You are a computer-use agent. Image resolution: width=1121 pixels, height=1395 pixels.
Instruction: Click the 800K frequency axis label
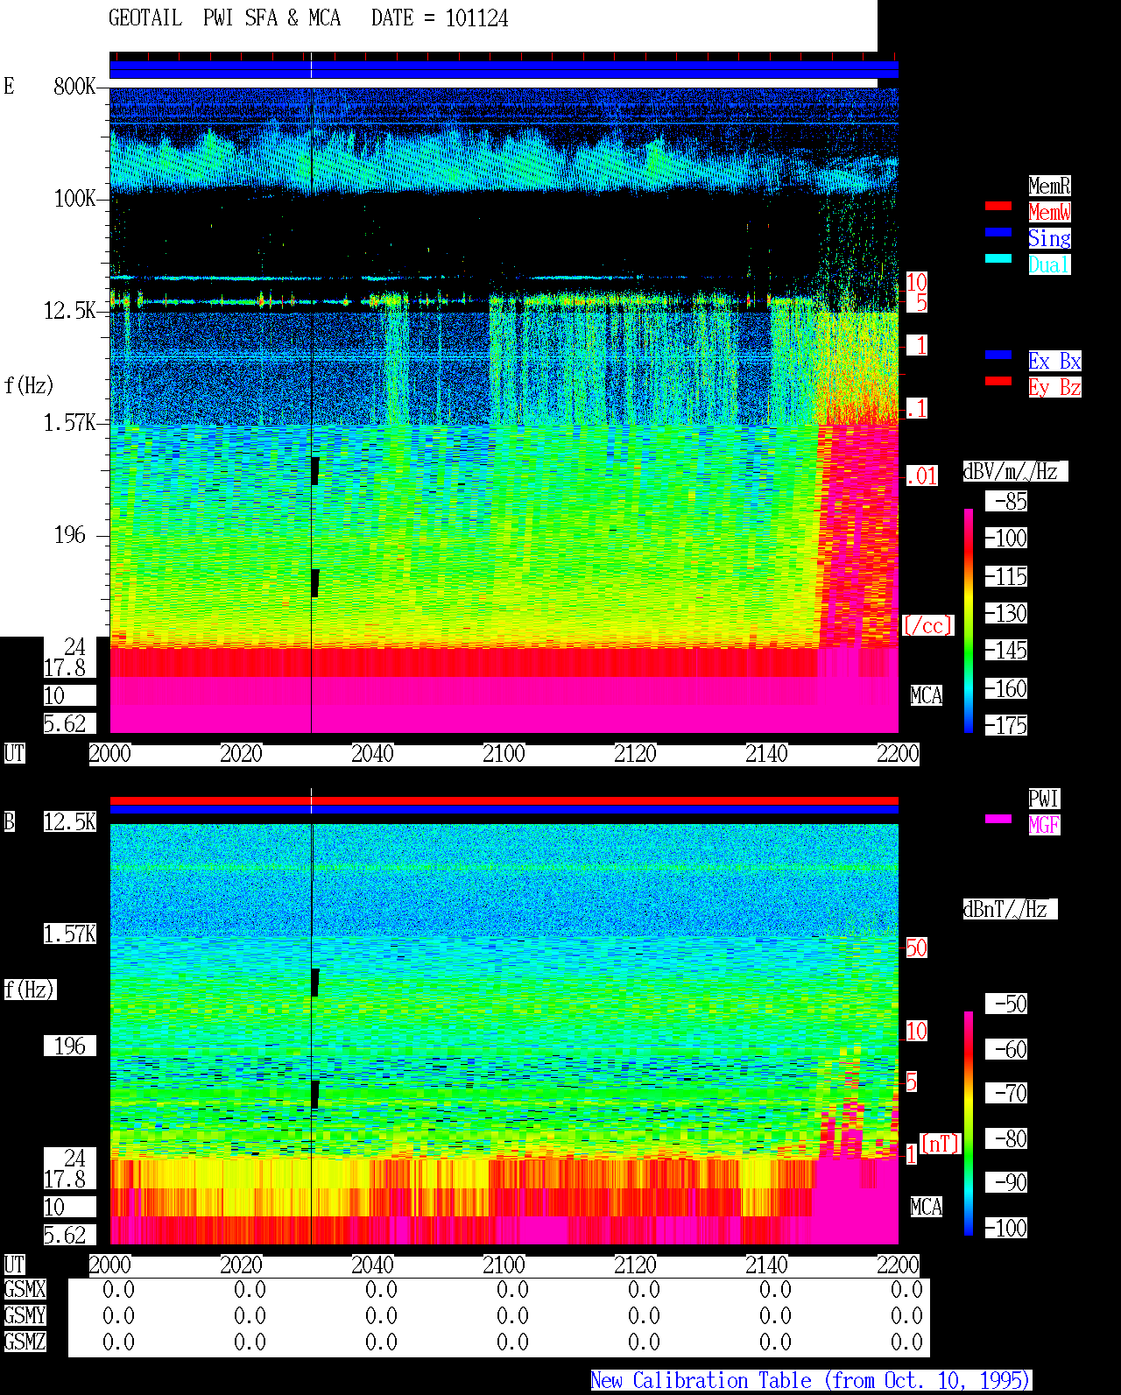[x=74, y=86]
